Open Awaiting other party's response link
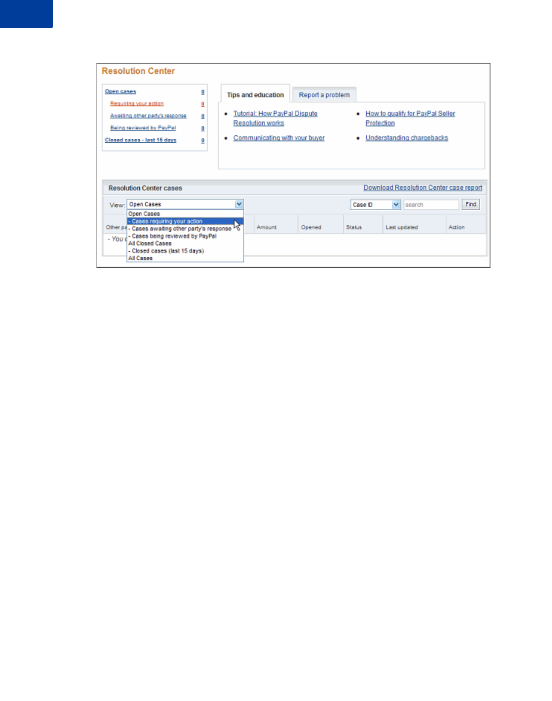 click(148, 116)
